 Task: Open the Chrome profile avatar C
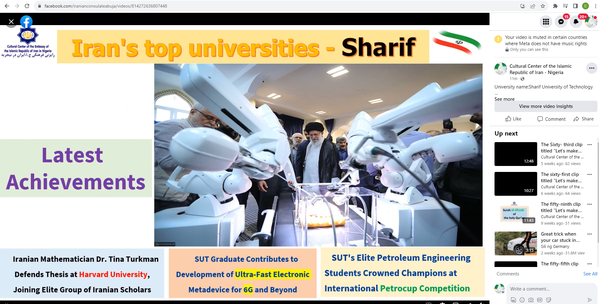click(x=586, y=6)
